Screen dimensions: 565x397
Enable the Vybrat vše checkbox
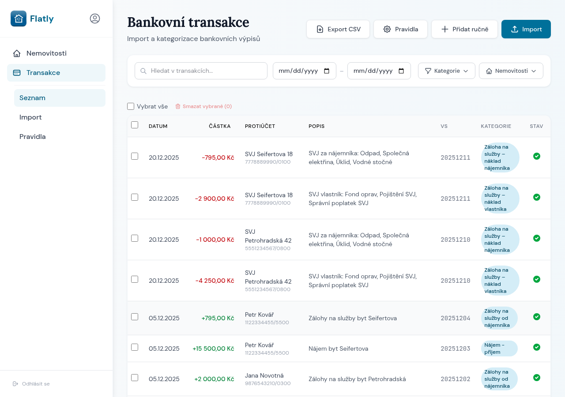coord(131,106)
